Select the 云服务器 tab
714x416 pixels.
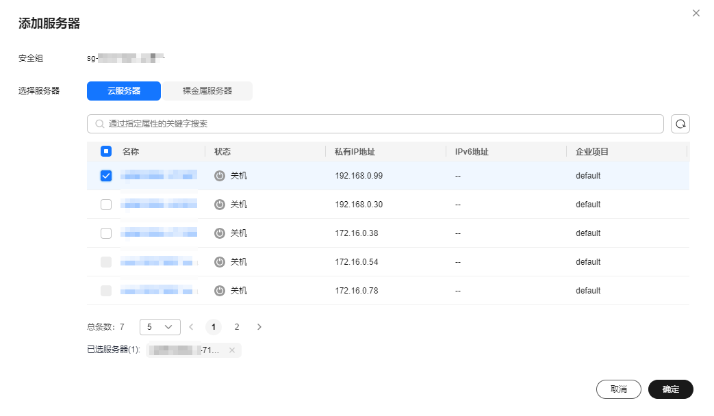[x=124, y=90]
